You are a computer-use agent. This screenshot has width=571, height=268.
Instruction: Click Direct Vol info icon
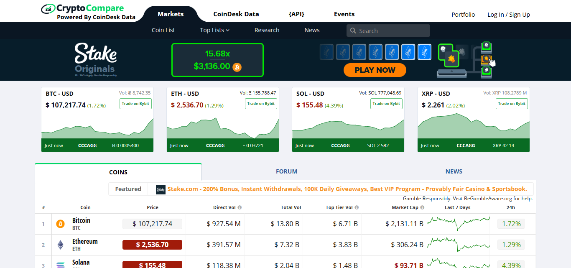[240, 207]
